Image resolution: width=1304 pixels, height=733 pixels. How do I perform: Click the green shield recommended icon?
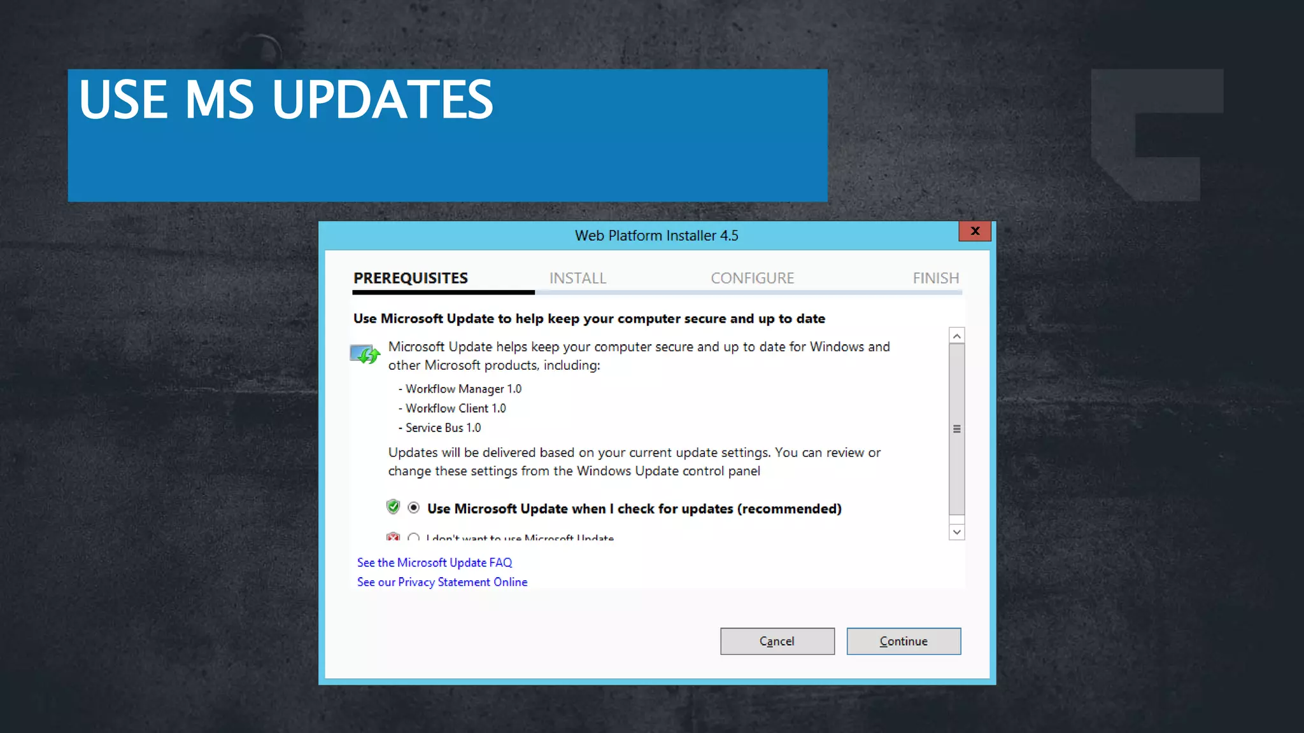point(393,507)
